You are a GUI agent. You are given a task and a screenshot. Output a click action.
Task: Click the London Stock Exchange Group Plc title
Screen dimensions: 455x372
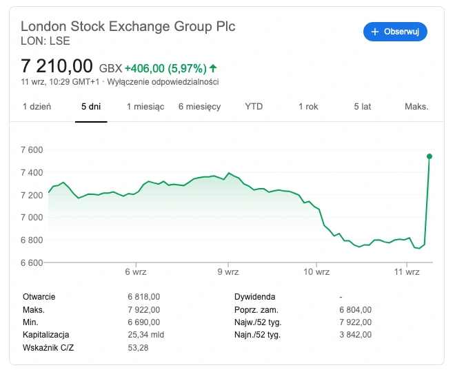tap(128, 26)
